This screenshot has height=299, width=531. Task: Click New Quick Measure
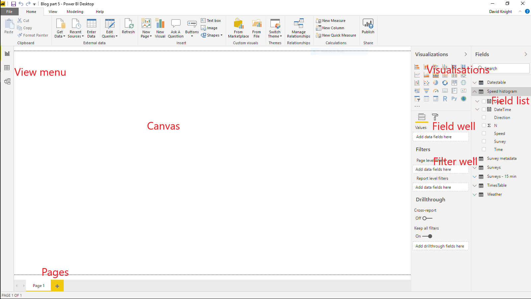tap(336, 35)
